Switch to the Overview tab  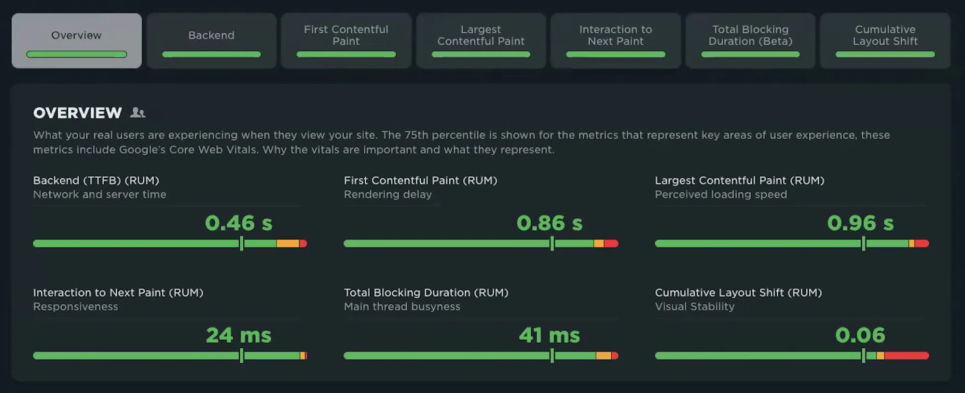click(x=77, y=40)
